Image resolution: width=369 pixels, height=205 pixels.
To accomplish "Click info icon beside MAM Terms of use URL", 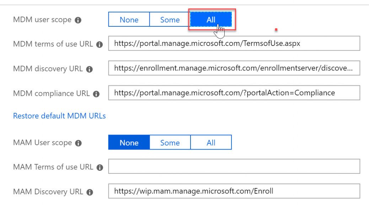I will click(x=100, y=168).
